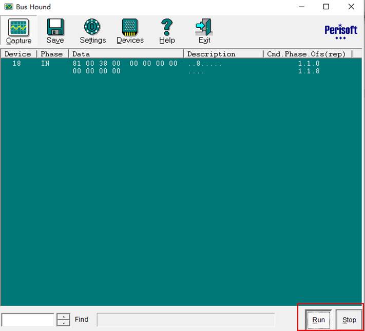The width and height of the screenshot is (365, 331).
Task: Select second data line 00 00 00 00
Action: pyautogui.click(x=97, y=71)
